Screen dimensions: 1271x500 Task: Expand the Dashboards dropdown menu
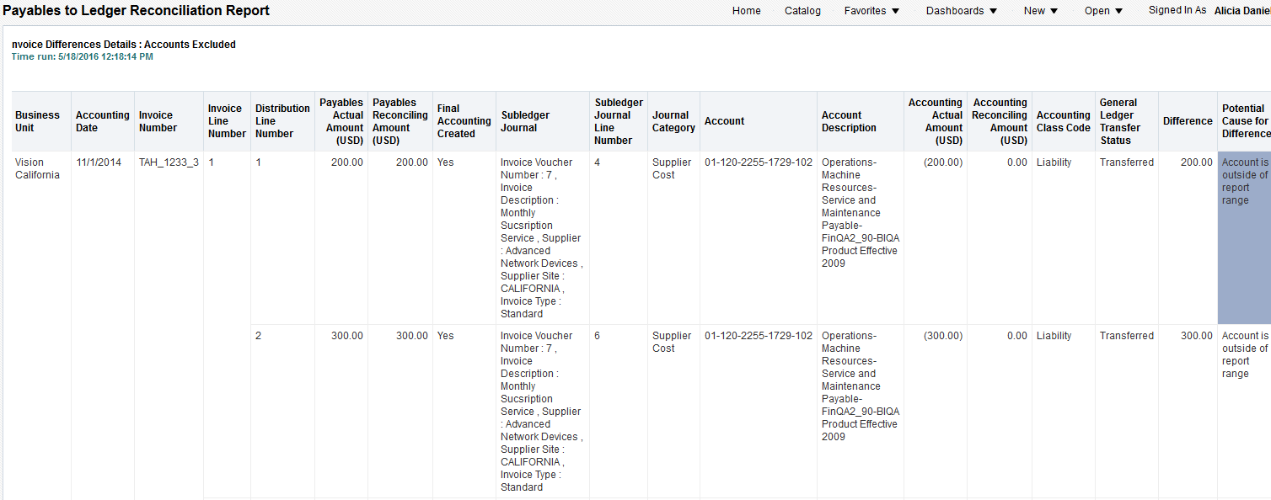point(961,11)
